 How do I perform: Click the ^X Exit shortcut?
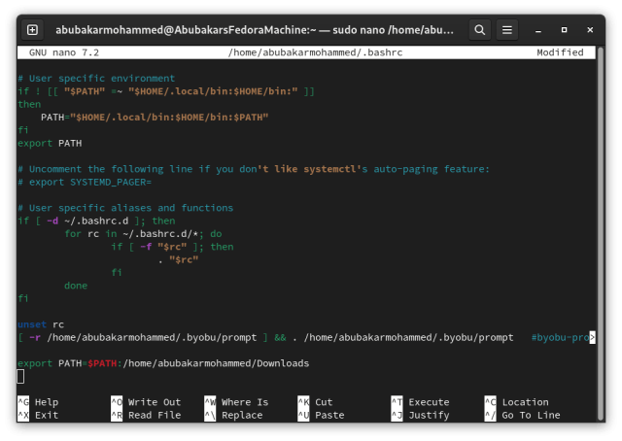pos(38,415)
